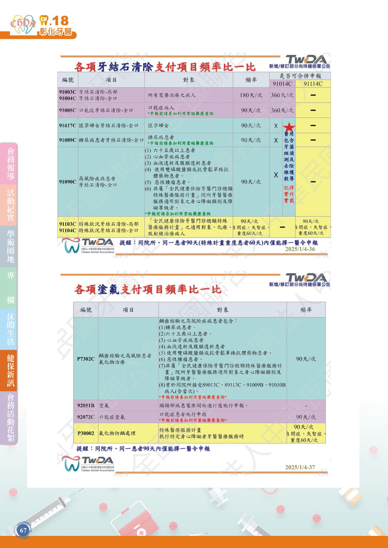Click the P30002 code cell
388x548 pixels.
(x=86, y=433)
